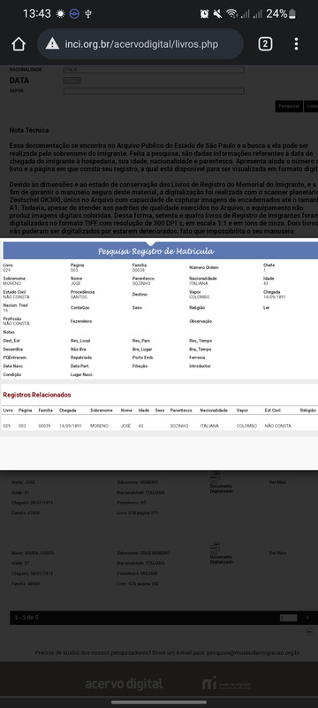The image size is (318, 708).
Task: Click the Registros Relacionados heading
Action: click(x=37, y=395)
